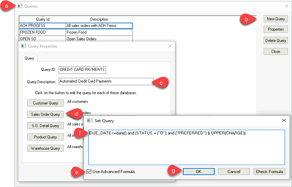Click the Queries window title icon
292x187 pixels.
click(20, 6)
